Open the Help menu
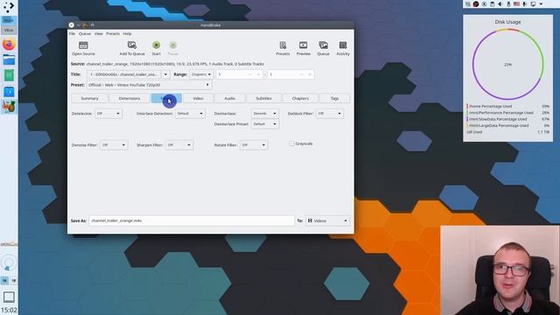 (128, 33)
